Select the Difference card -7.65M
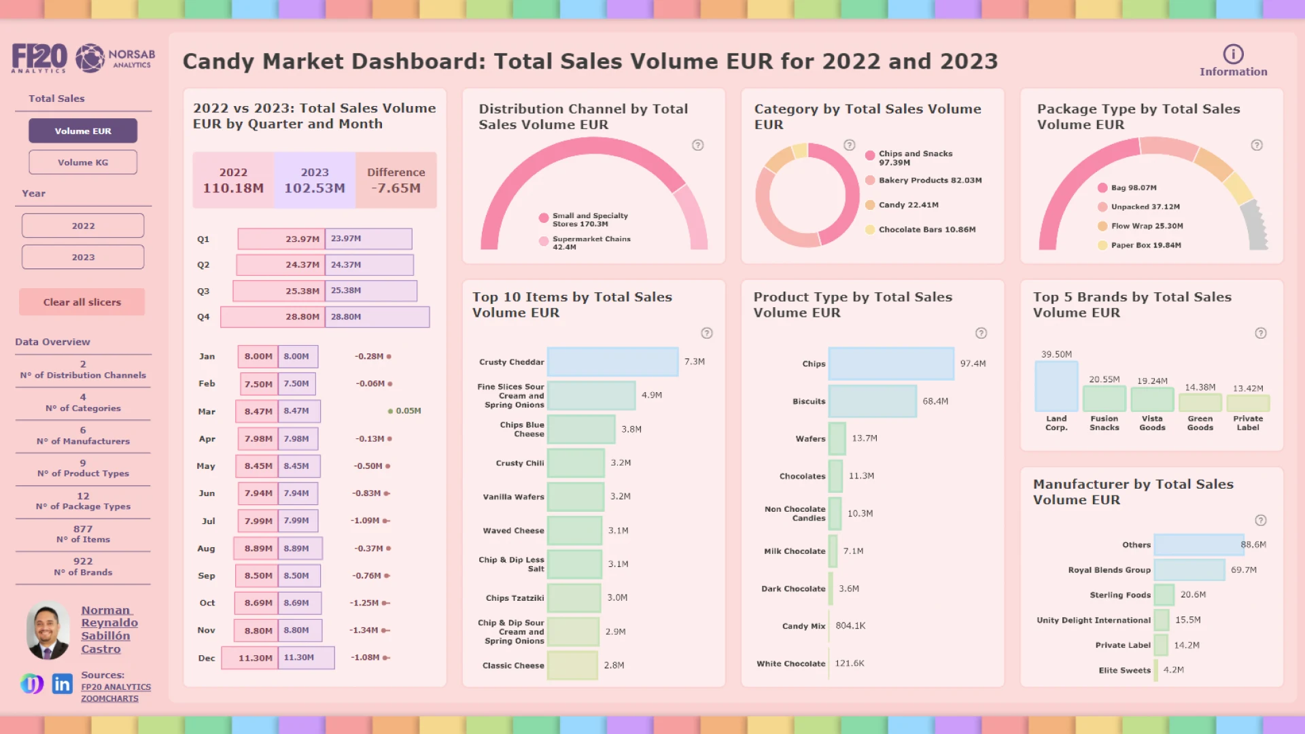Viewport: 1305px width, 734px height. [396, 180]
